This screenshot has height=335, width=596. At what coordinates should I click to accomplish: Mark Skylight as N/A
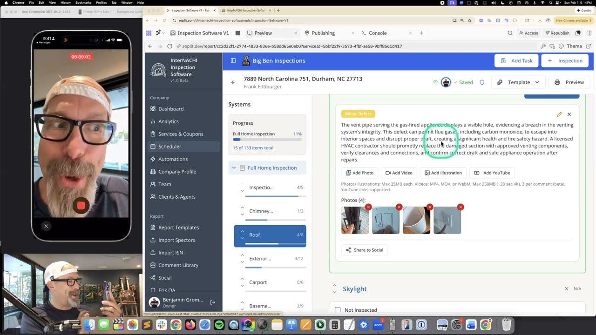573,289
